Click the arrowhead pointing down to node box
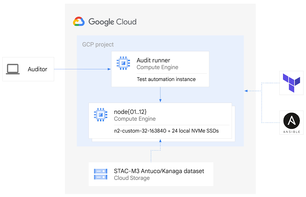This screenshot has height=197, width=306. (160, 100)
